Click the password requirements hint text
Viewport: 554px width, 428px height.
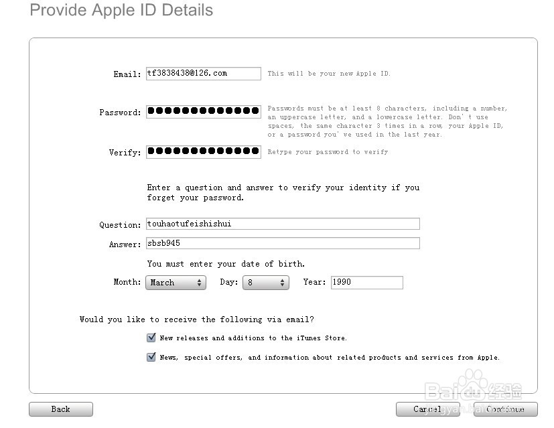pyautogui.click(x=388, y=121)
